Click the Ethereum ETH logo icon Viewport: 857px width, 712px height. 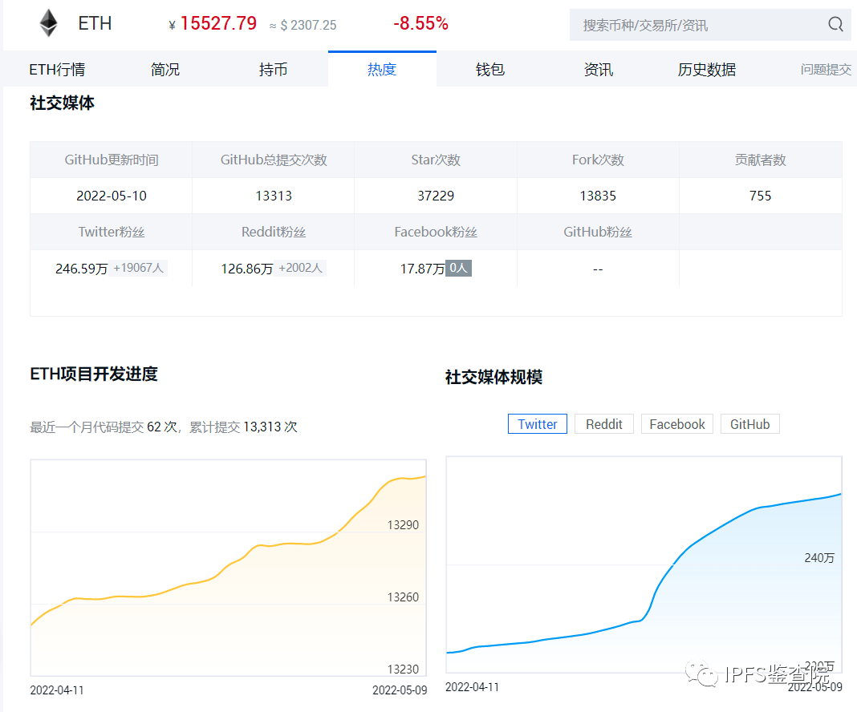pyautogui.click(x=47, y=22)
